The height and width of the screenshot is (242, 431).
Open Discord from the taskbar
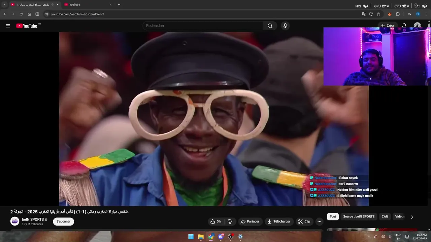[x=221, y=237]
